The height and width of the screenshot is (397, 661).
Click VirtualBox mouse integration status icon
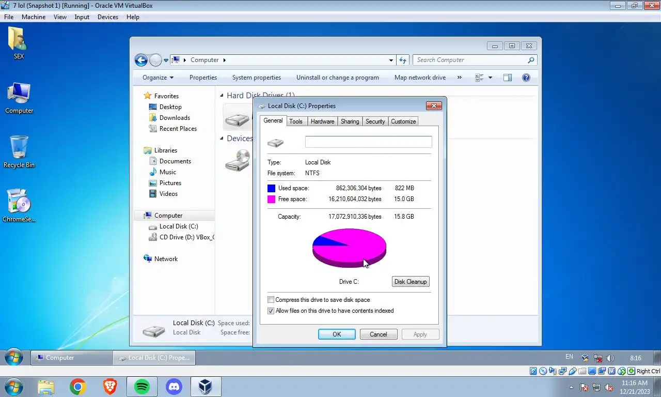point(622,371)
